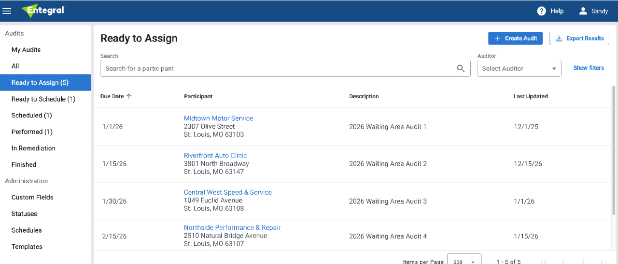
Task: Select 2026 Waiting Area Audit 3
Action: [x=388, y=201]
